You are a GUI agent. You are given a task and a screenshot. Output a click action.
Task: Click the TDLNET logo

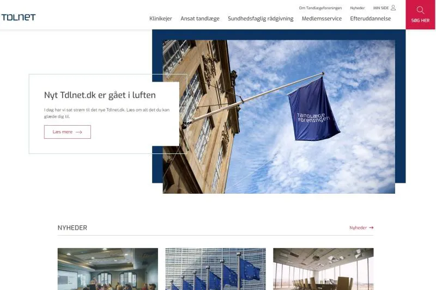[19, 17]
